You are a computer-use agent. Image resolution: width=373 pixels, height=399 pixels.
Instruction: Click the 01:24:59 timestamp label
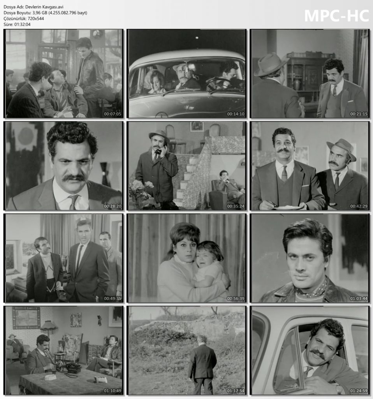pos(359,391)
